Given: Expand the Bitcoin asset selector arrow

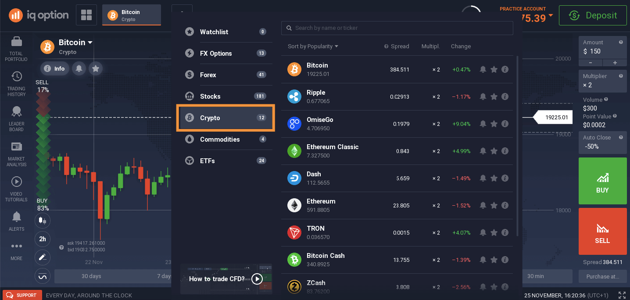Looking at the screenshot, I should pos(90,42).
